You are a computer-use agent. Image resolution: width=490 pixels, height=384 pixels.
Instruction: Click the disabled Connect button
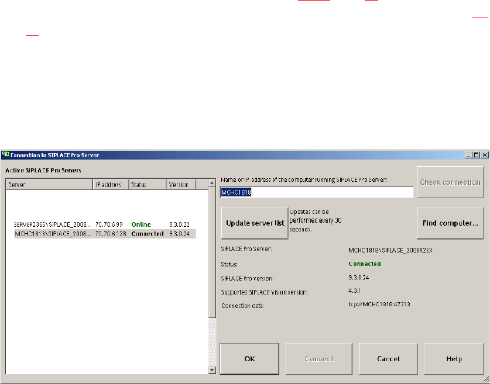[318, 359]
